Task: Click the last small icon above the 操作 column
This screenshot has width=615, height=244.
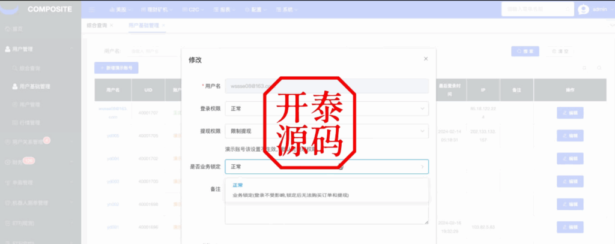Action: (x=599, y=68)
